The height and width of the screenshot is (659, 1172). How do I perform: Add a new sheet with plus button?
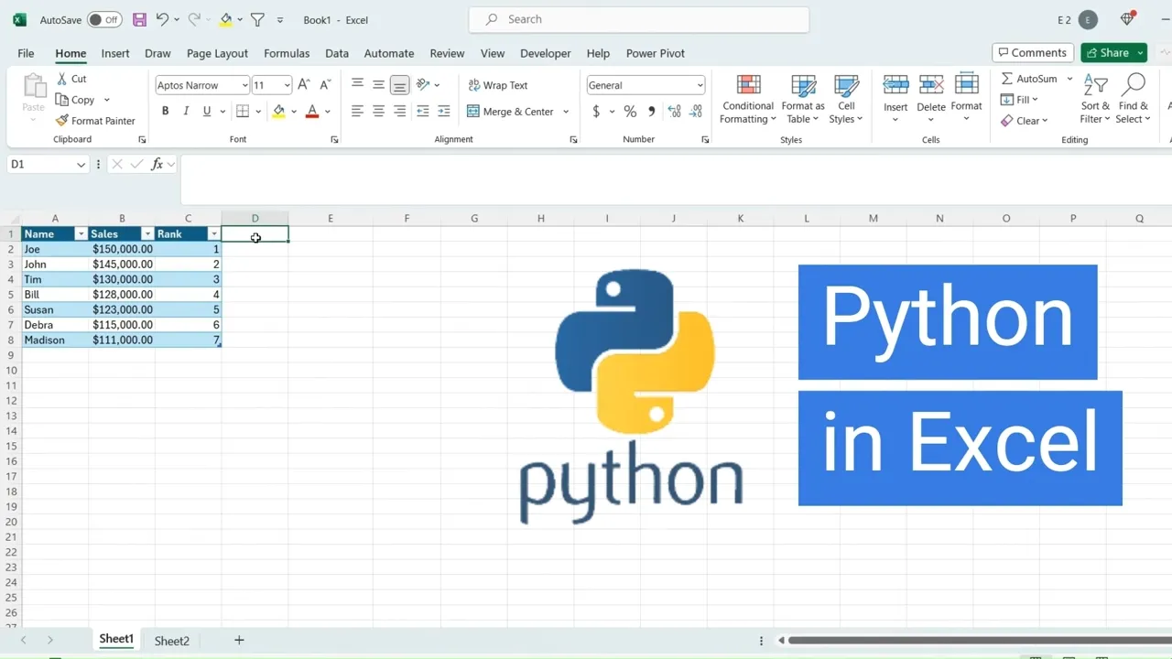pyautogui.click(x=239, y=640)
